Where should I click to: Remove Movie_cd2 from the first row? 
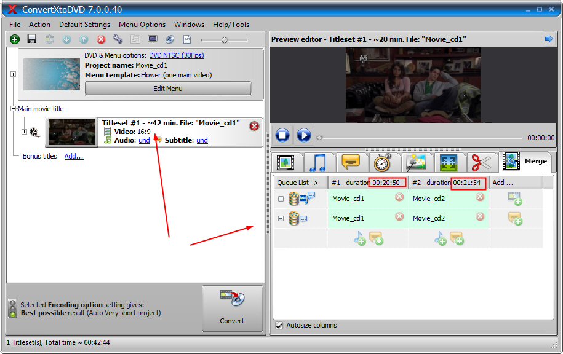[x=480, y=197]
